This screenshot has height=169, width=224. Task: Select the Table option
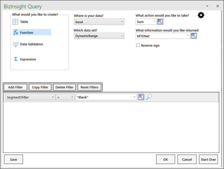[20, 22]
